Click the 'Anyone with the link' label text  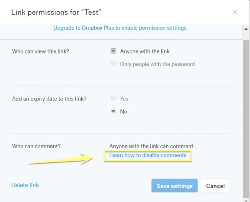point(145,51)
